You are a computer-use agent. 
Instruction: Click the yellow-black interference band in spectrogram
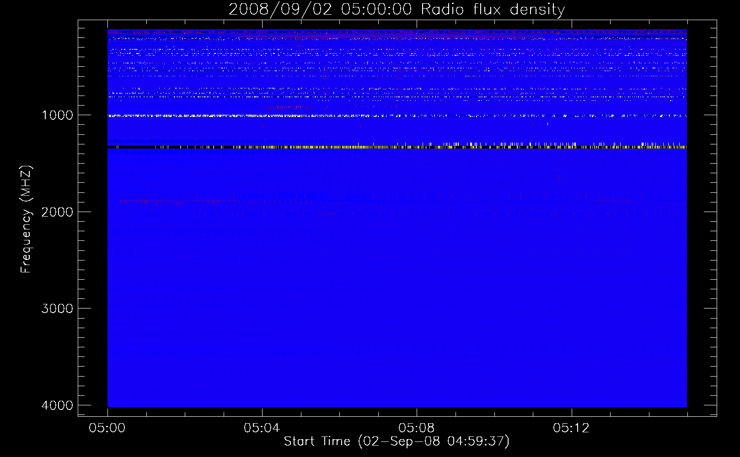coord(397,147)
